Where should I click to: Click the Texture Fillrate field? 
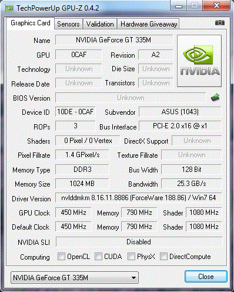point(192,155)
